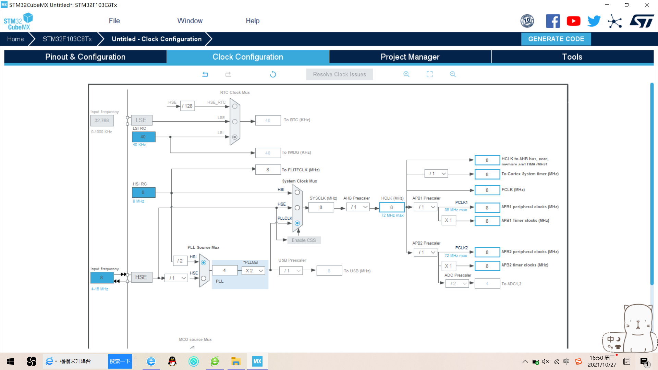The image size is (658, 370).
Task: Go to Home breadcrumb
Action: click(15, 39)
